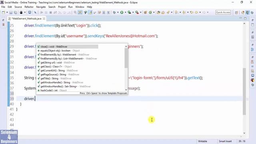Click the blue Open Task monitor icon

click(30, 12)
